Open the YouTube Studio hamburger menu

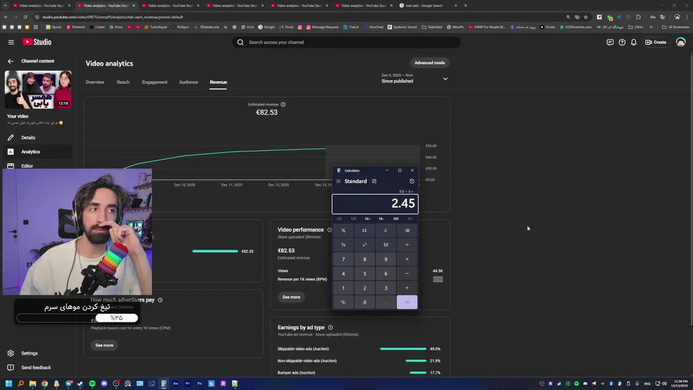[11, 42]
